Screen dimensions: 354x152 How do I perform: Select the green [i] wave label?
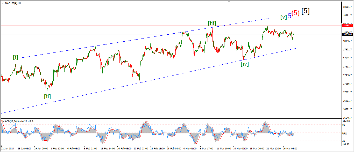coord(16,57)
